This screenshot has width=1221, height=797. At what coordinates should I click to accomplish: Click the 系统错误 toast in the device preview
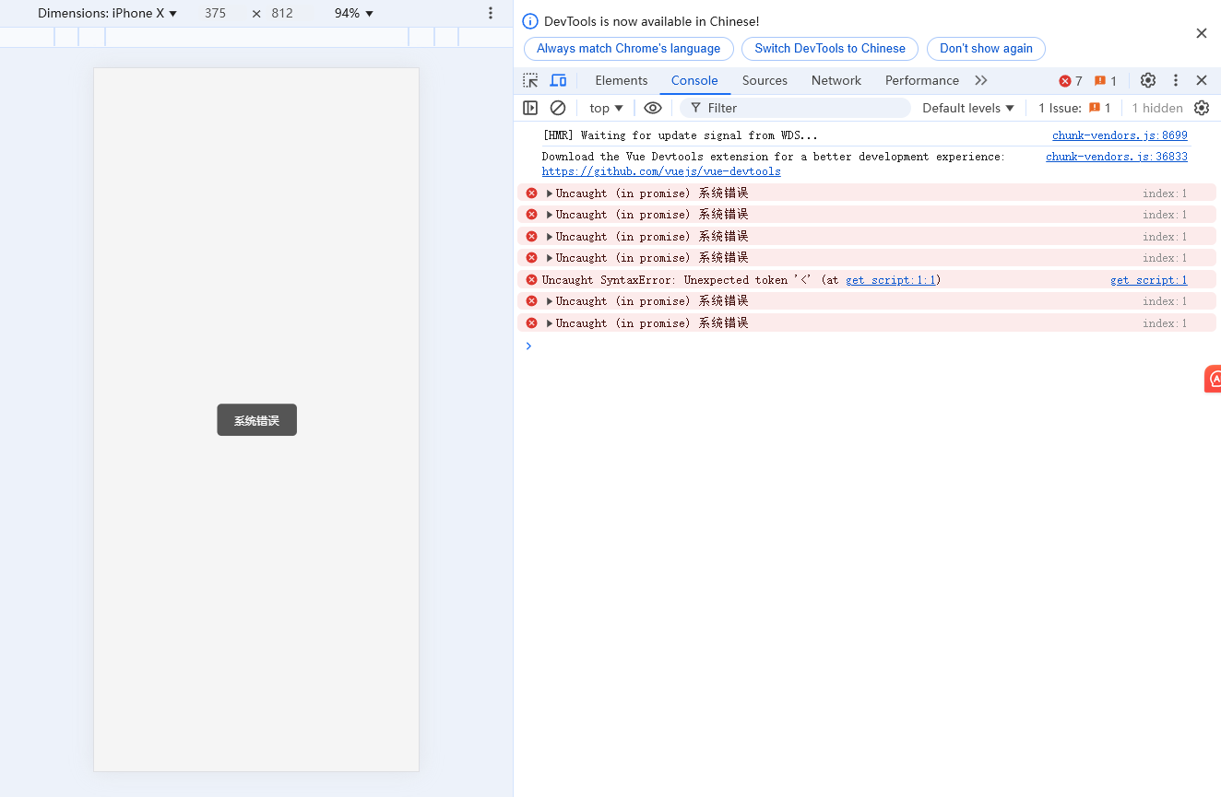tap(256, 420)
